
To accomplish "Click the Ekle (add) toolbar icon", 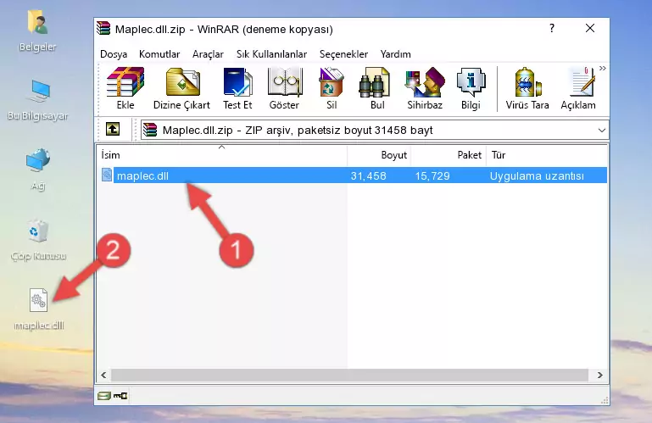I will (125, 88).
